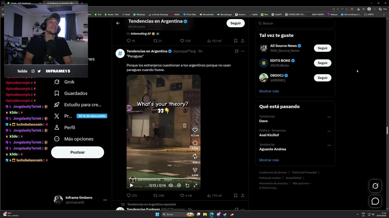Image resolution: width=389 pixels, height=218 pixels.
Task: Open the Edge icon in taskbar
Action: point(212,214)
